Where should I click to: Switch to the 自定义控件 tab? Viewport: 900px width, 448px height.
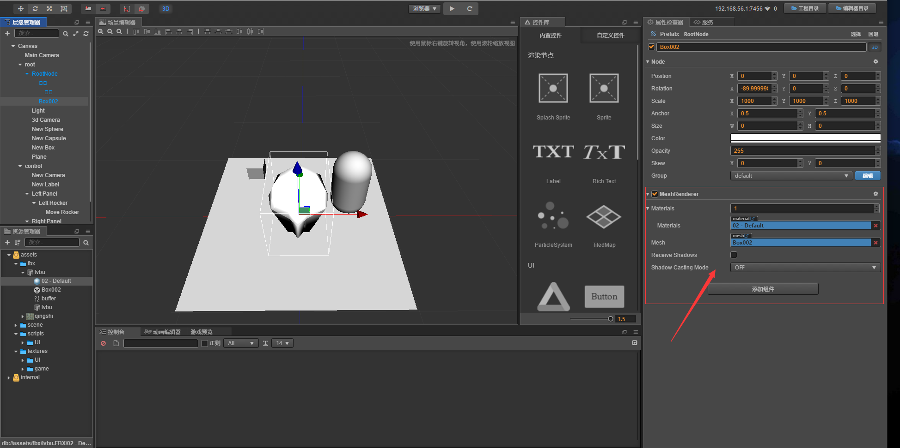pos(611,36)
